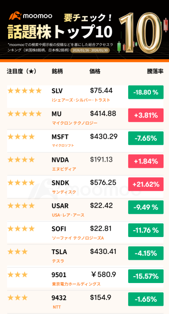Click the 騰落率 column header

pos(155,72)
